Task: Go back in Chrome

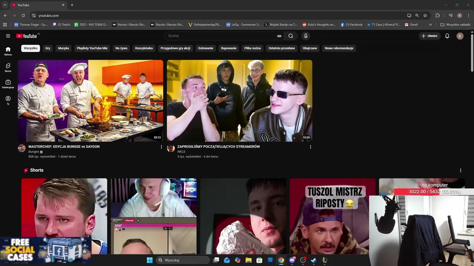Action: pyautogui.click(x=5, y=16)
